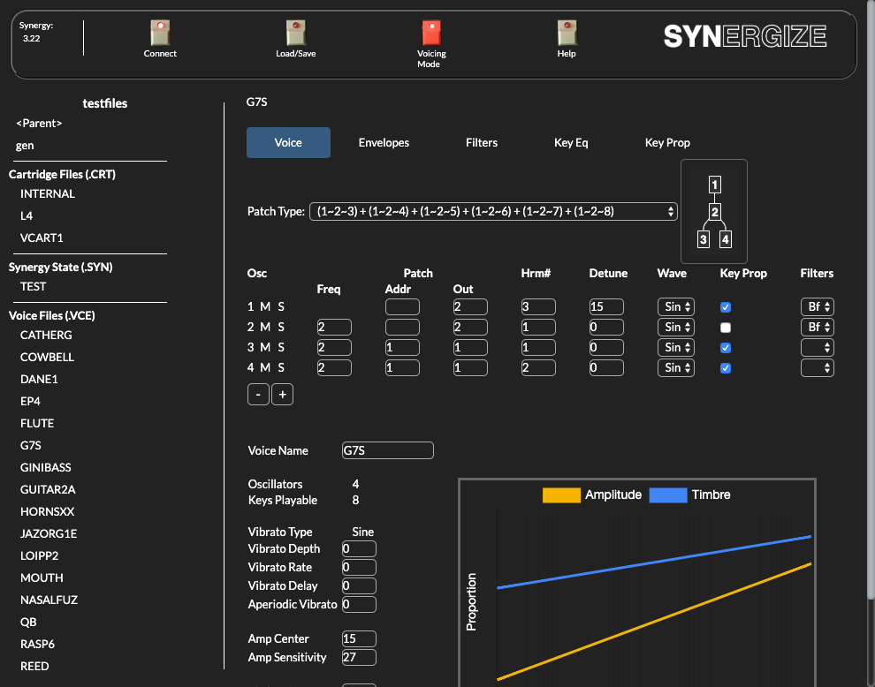Screen dimensions: 875x687
Task: Load the REED voice file
Action: [x=34, y=666]
